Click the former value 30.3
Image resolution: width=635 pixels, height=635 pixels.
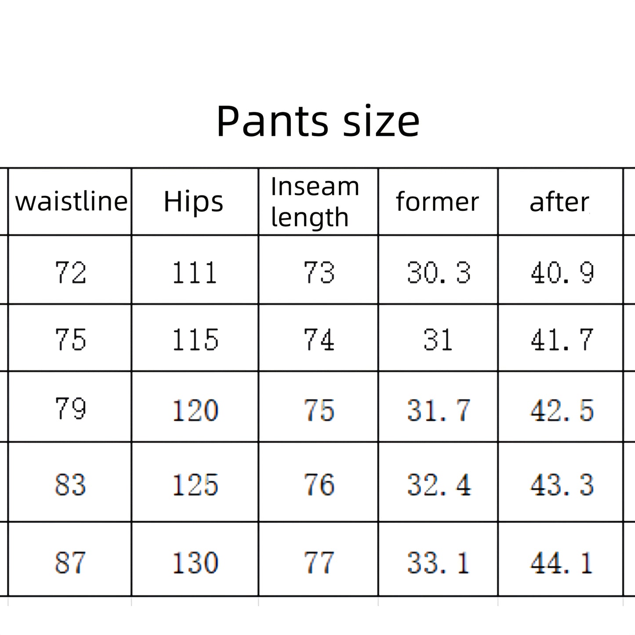point(439,272)
